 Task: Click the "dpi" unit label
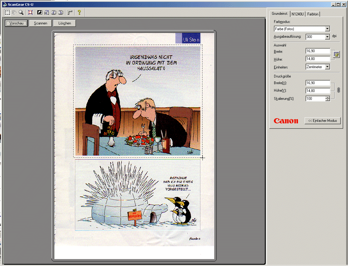coord(334,36)
